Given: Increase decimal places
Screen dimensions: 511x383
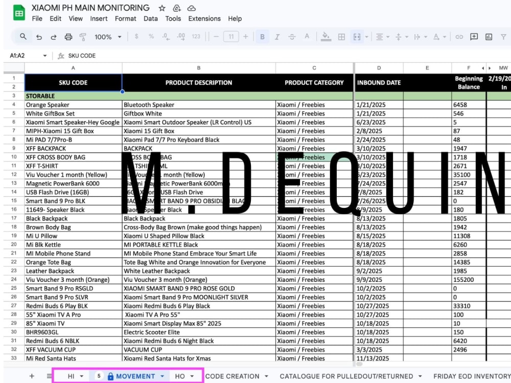Looking at the screenshot, I should coord(181,36).
